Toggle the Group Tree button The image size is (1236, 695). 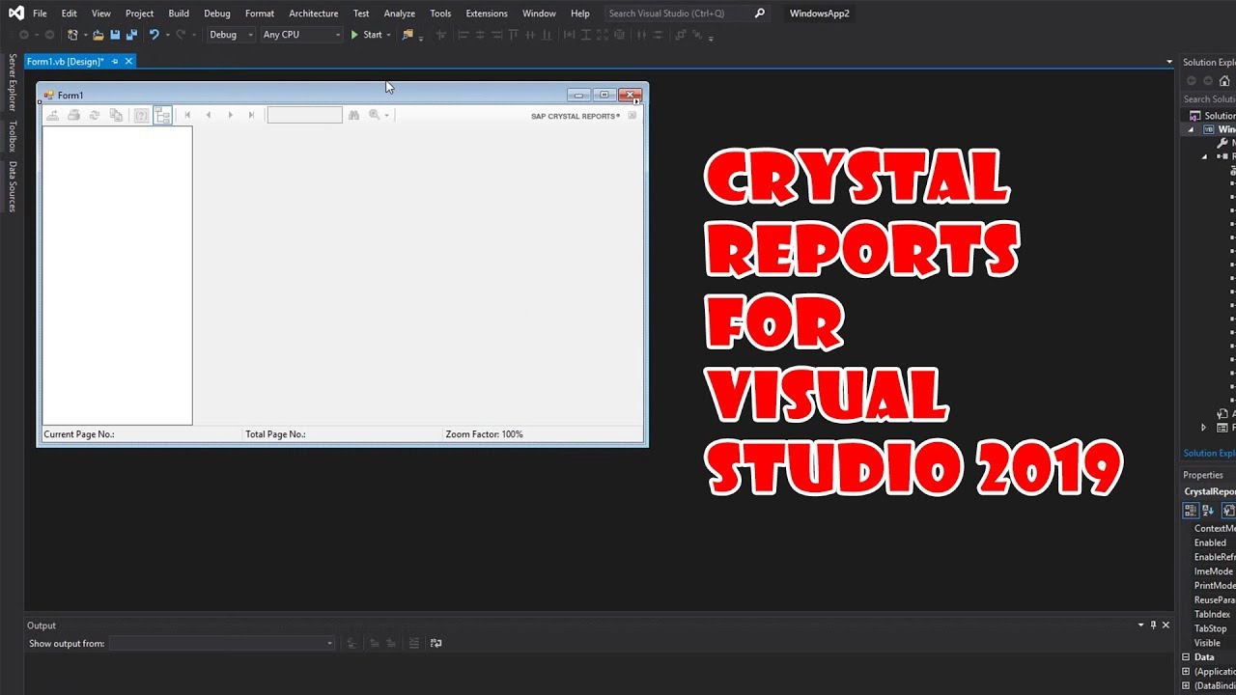[162, 115]
